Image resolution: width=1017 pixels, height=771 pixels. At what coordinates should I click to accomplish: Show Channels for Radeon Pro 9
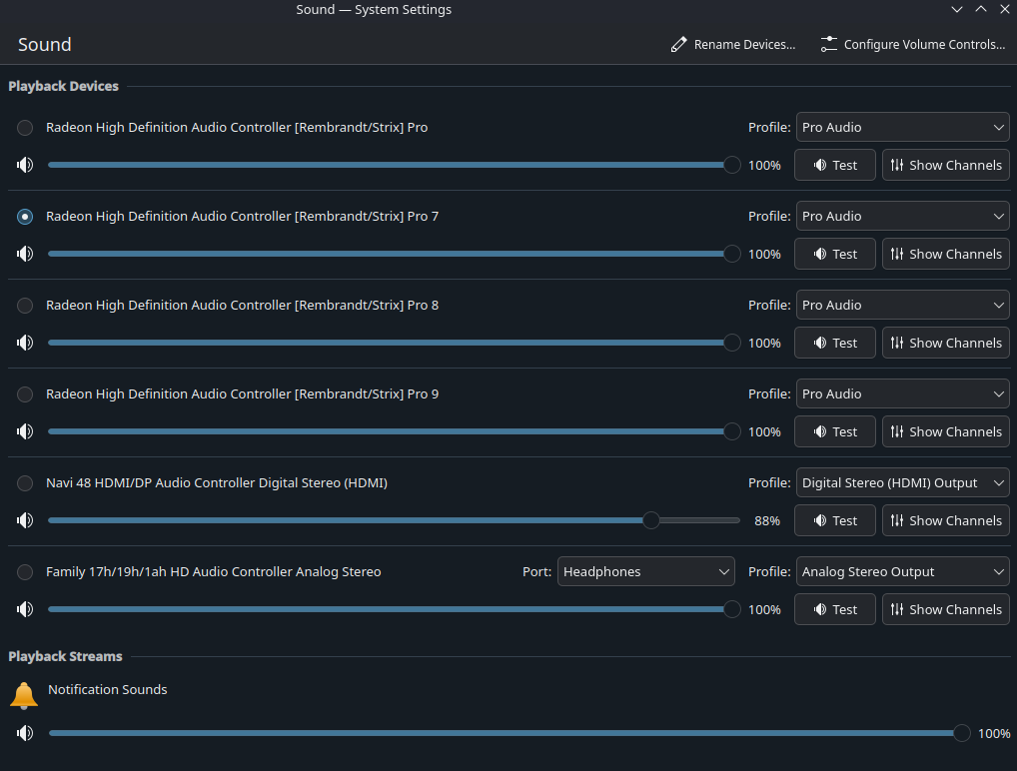point(946,431)
